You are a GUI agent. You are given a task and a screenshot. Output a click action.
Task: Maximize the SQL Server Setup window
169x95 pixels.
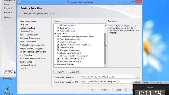(x=133, y=2)
